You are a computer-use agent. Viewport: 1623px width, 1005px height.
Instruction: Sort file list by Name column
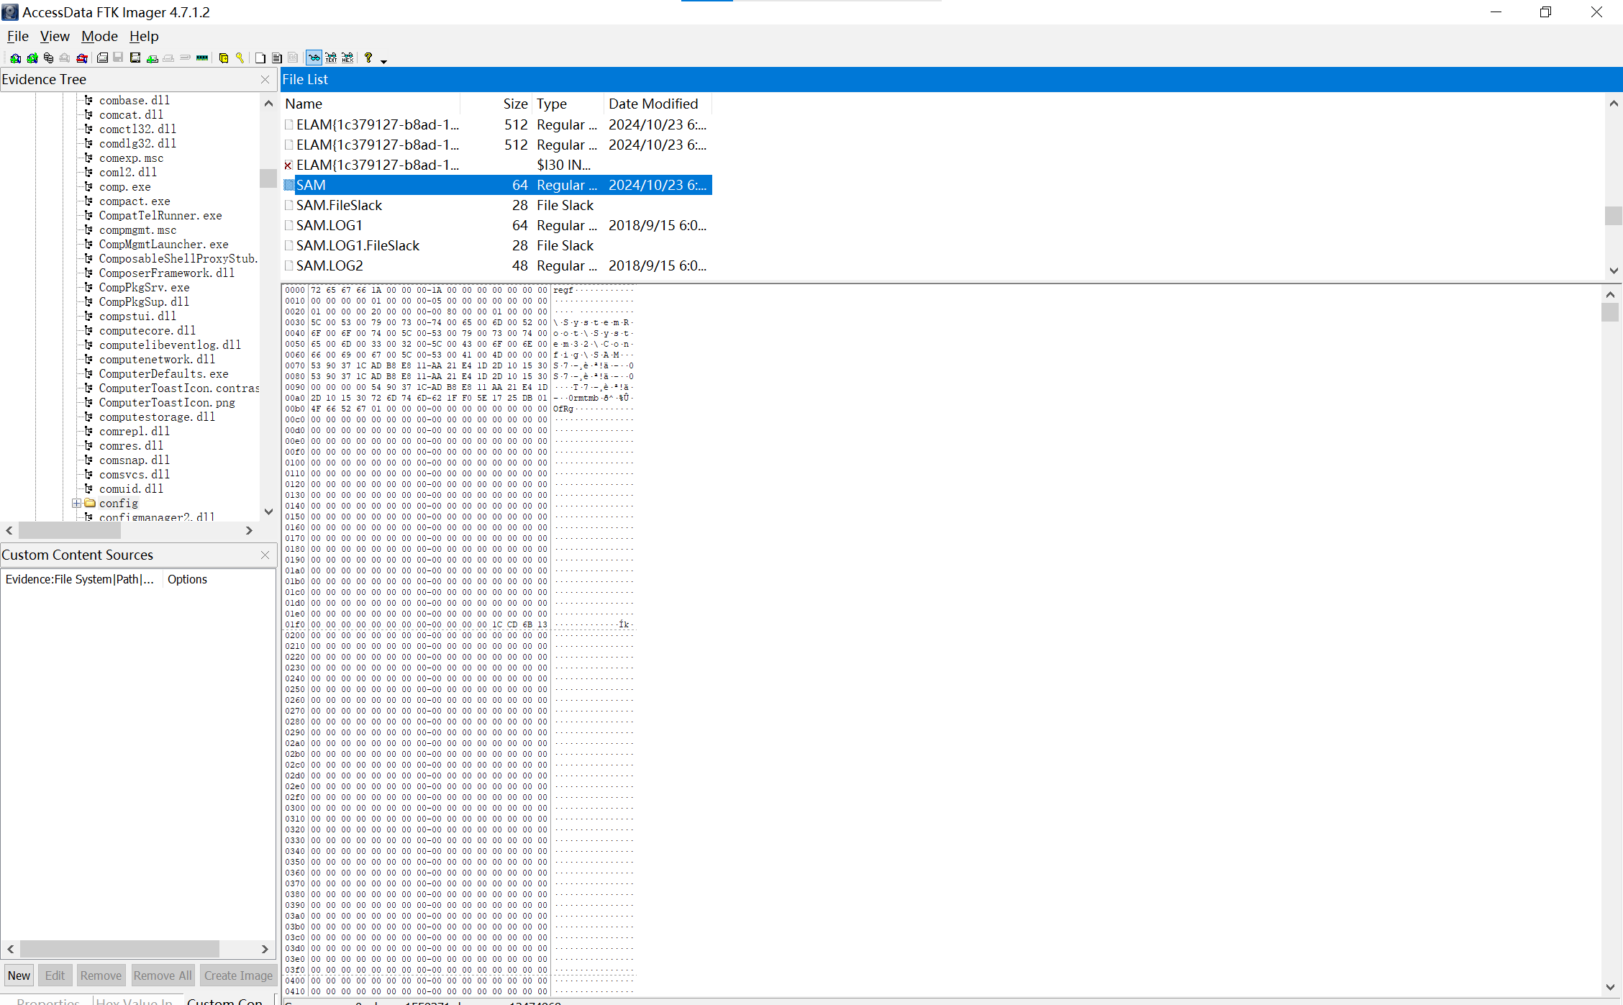(370, 104)
